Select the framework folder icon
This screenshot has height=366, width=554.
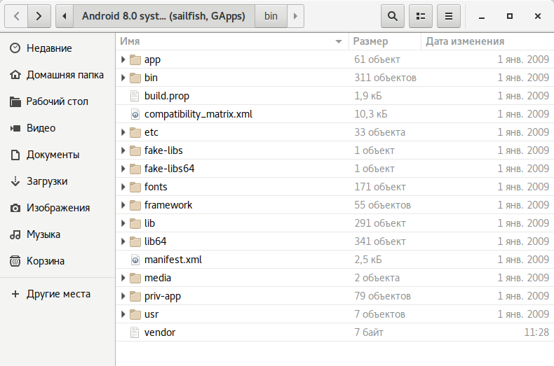[x=135, y=205]
